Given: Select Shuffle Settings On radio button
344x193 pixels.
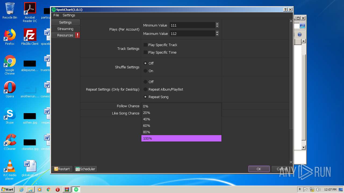Looking at the screenshot, I should coord(145,71).
